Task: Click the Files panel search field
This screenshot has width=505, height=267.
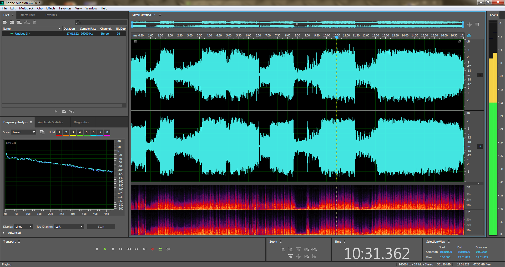Action: point(103,22)
